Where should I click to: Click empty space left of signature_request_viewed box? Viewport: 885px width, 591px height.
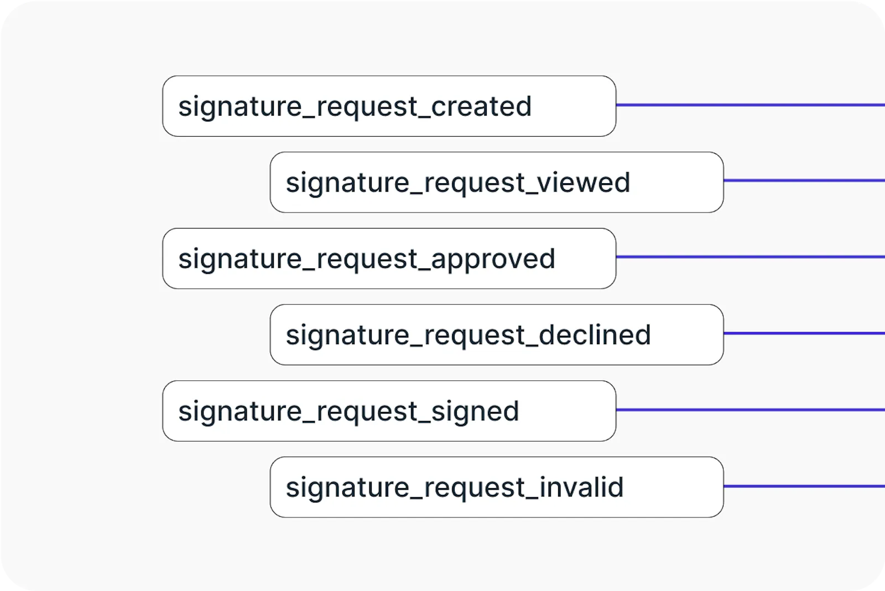tap(216, 183)
